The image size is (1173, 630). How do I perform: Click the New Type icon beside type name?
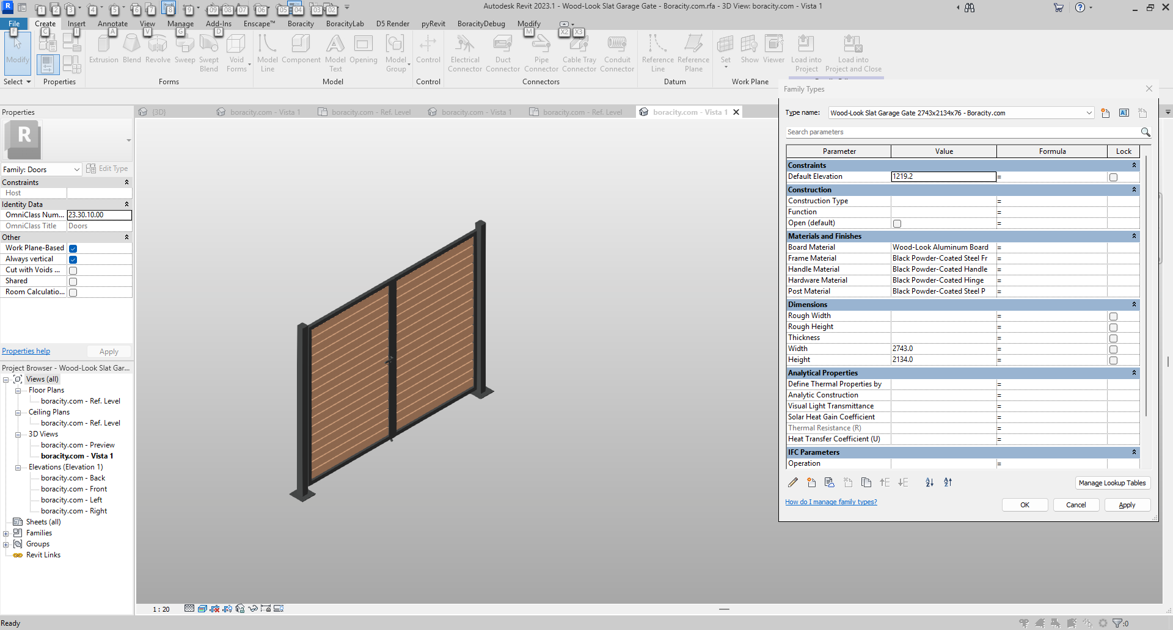point(1105,113)
